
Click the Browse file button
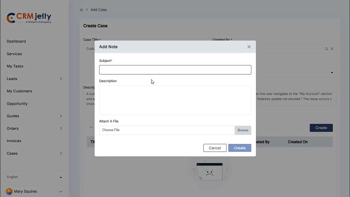pos(243,130)
